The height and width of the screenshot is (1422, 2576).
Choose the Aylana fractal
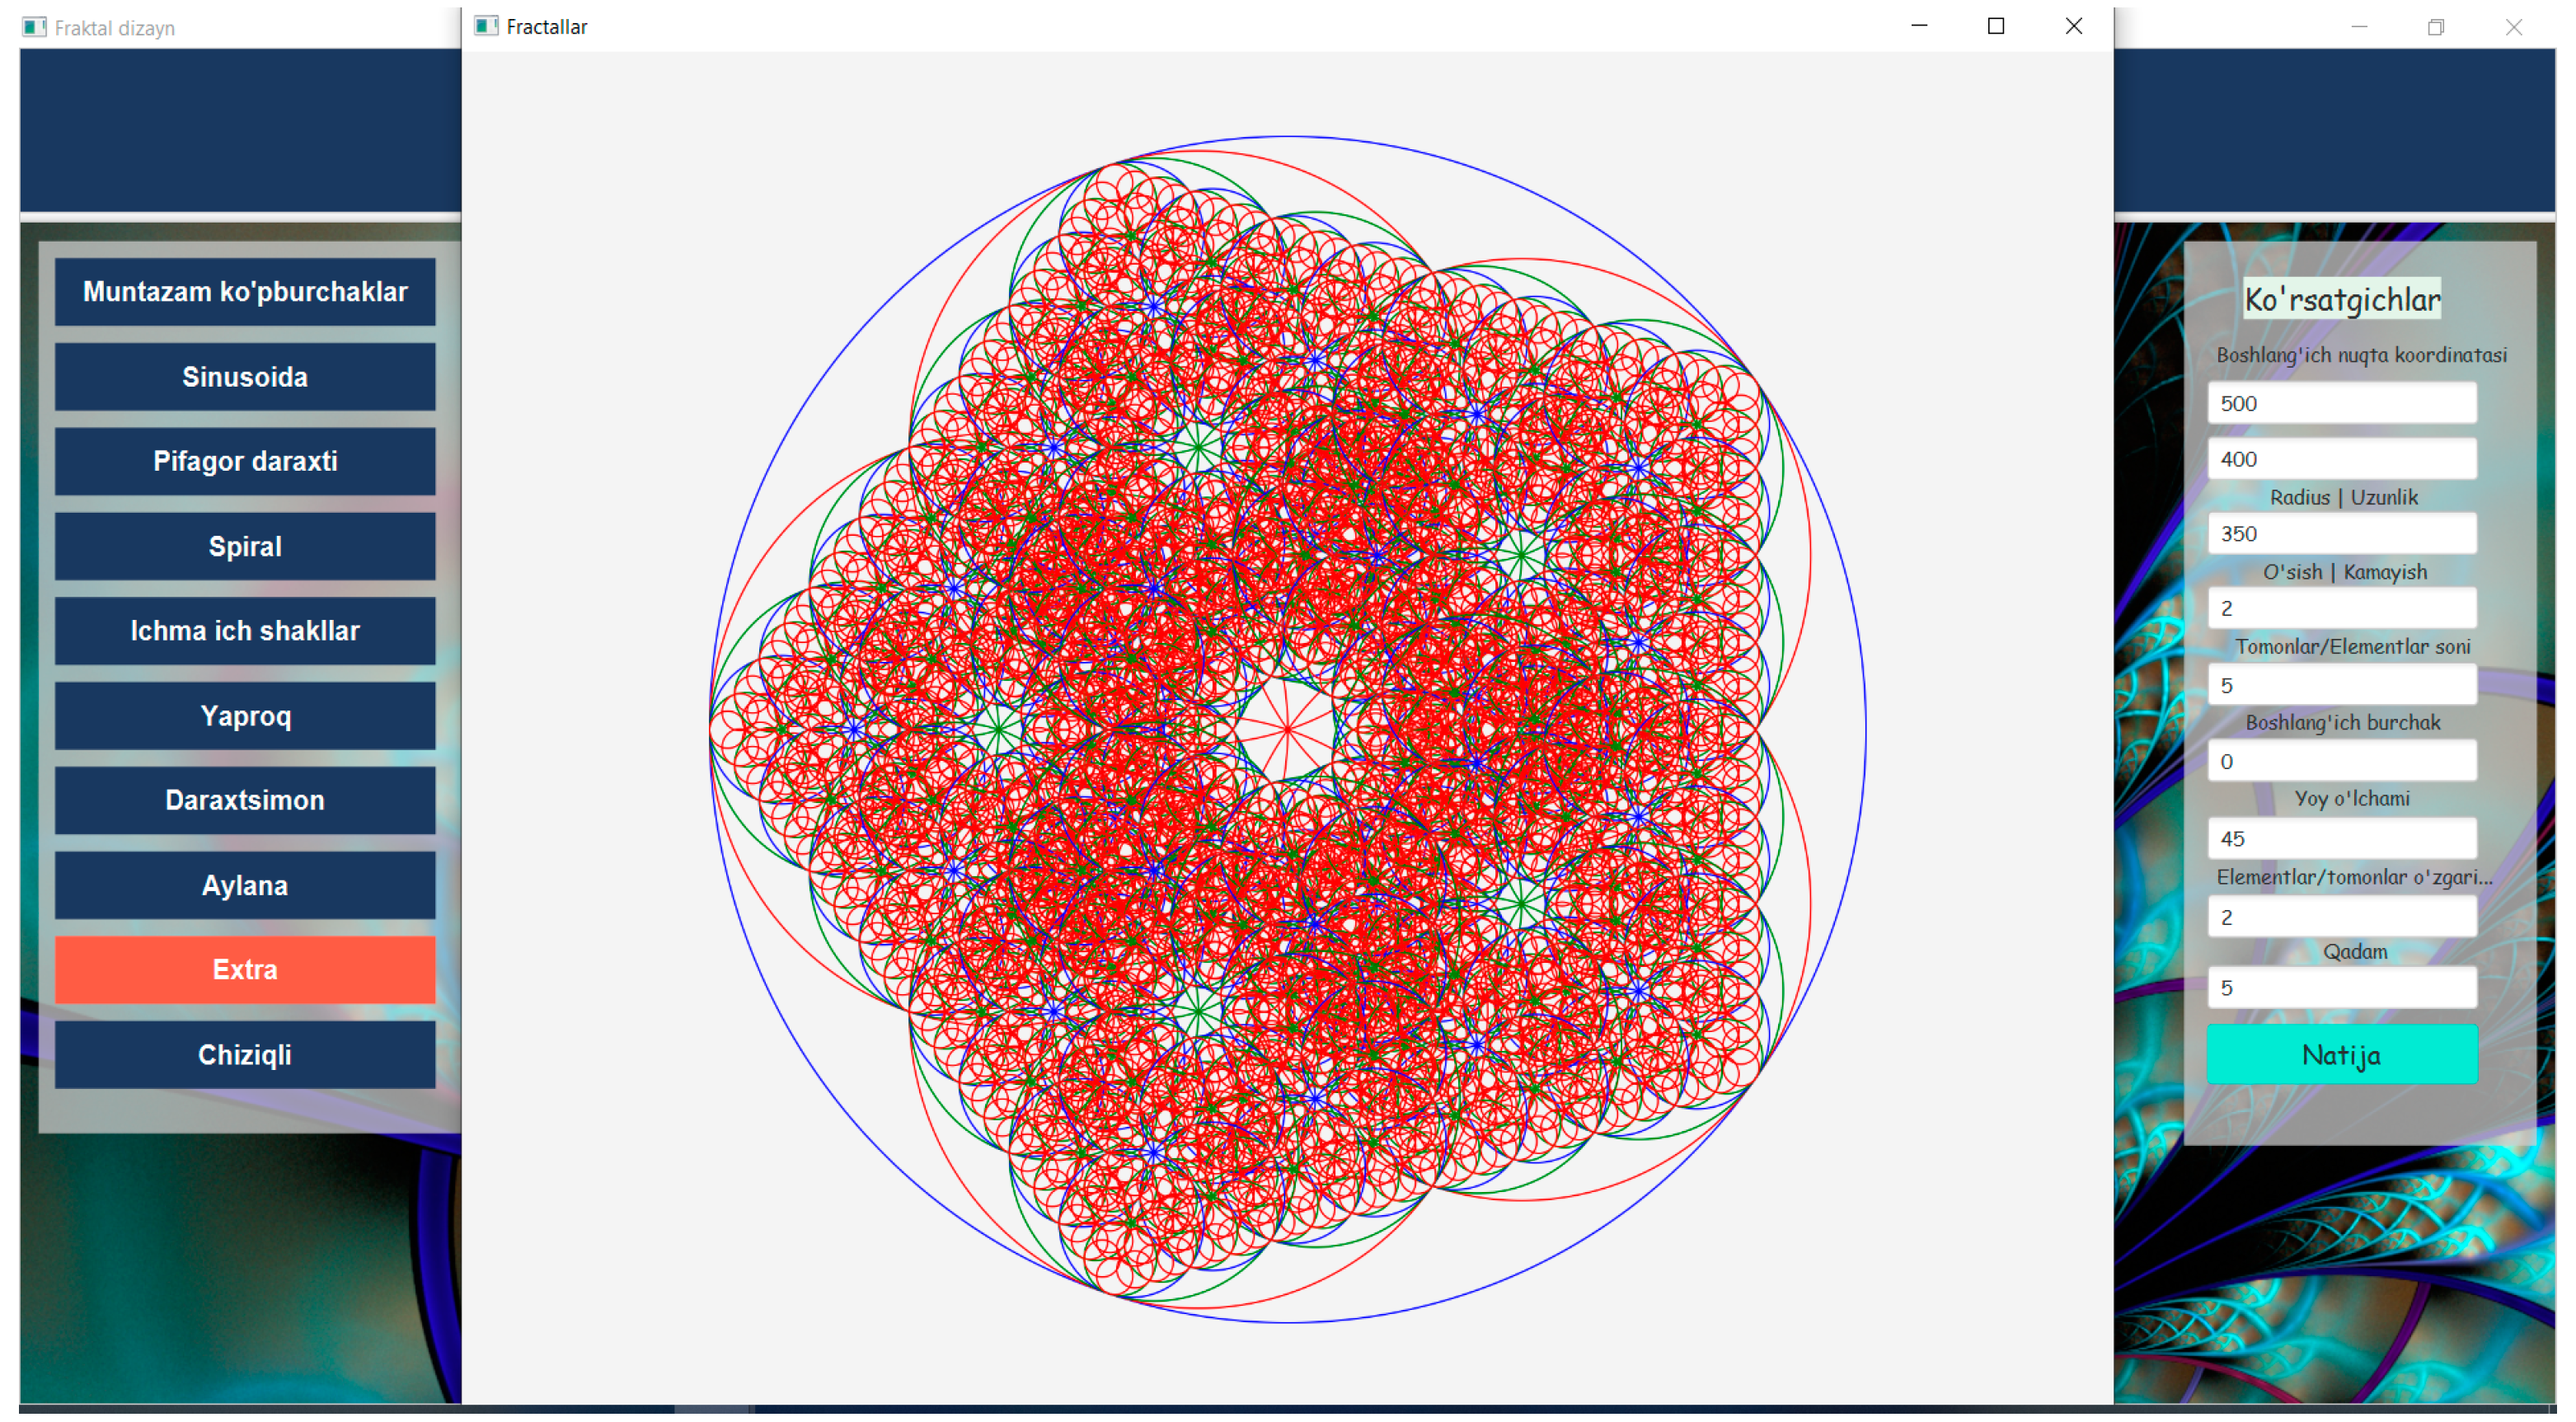coord(245,884)
